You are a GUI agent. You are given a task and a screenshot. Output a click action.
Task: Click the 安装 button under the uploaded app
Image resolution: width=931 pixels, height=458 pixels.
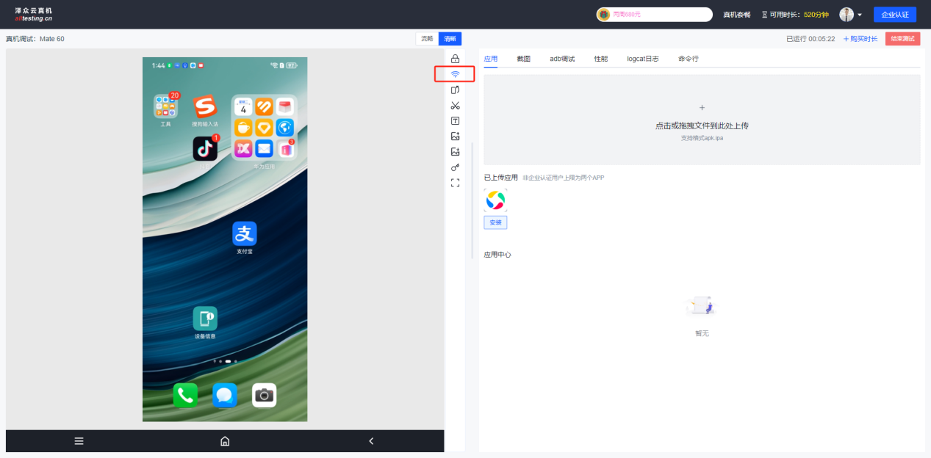[495, 222]
